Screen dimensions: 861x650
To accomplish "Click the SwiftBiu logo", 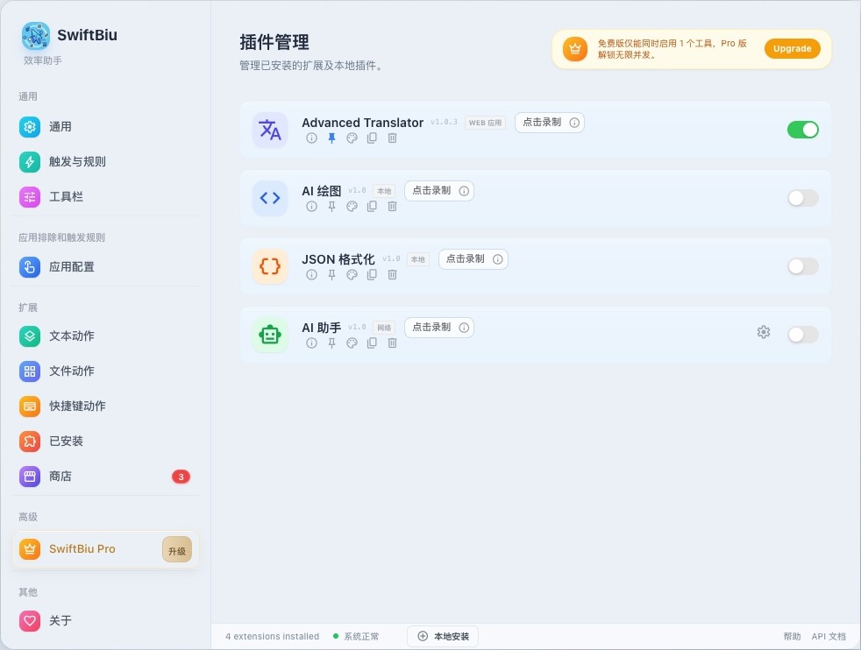I will click(36, 36).
